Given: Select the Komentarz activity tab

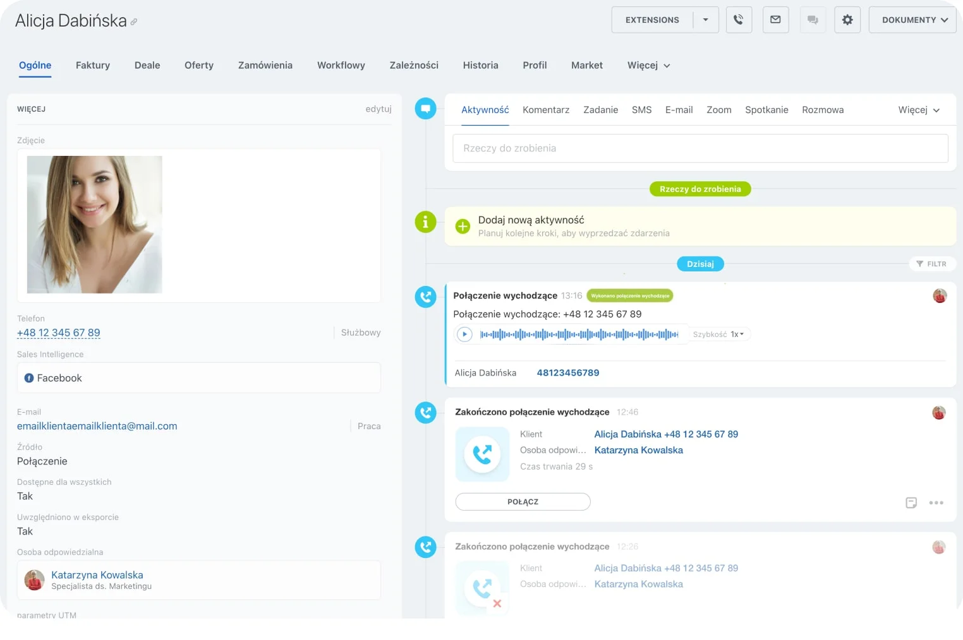Looking at the screenshot, I should pyautogui.click(x=546, y=110).
